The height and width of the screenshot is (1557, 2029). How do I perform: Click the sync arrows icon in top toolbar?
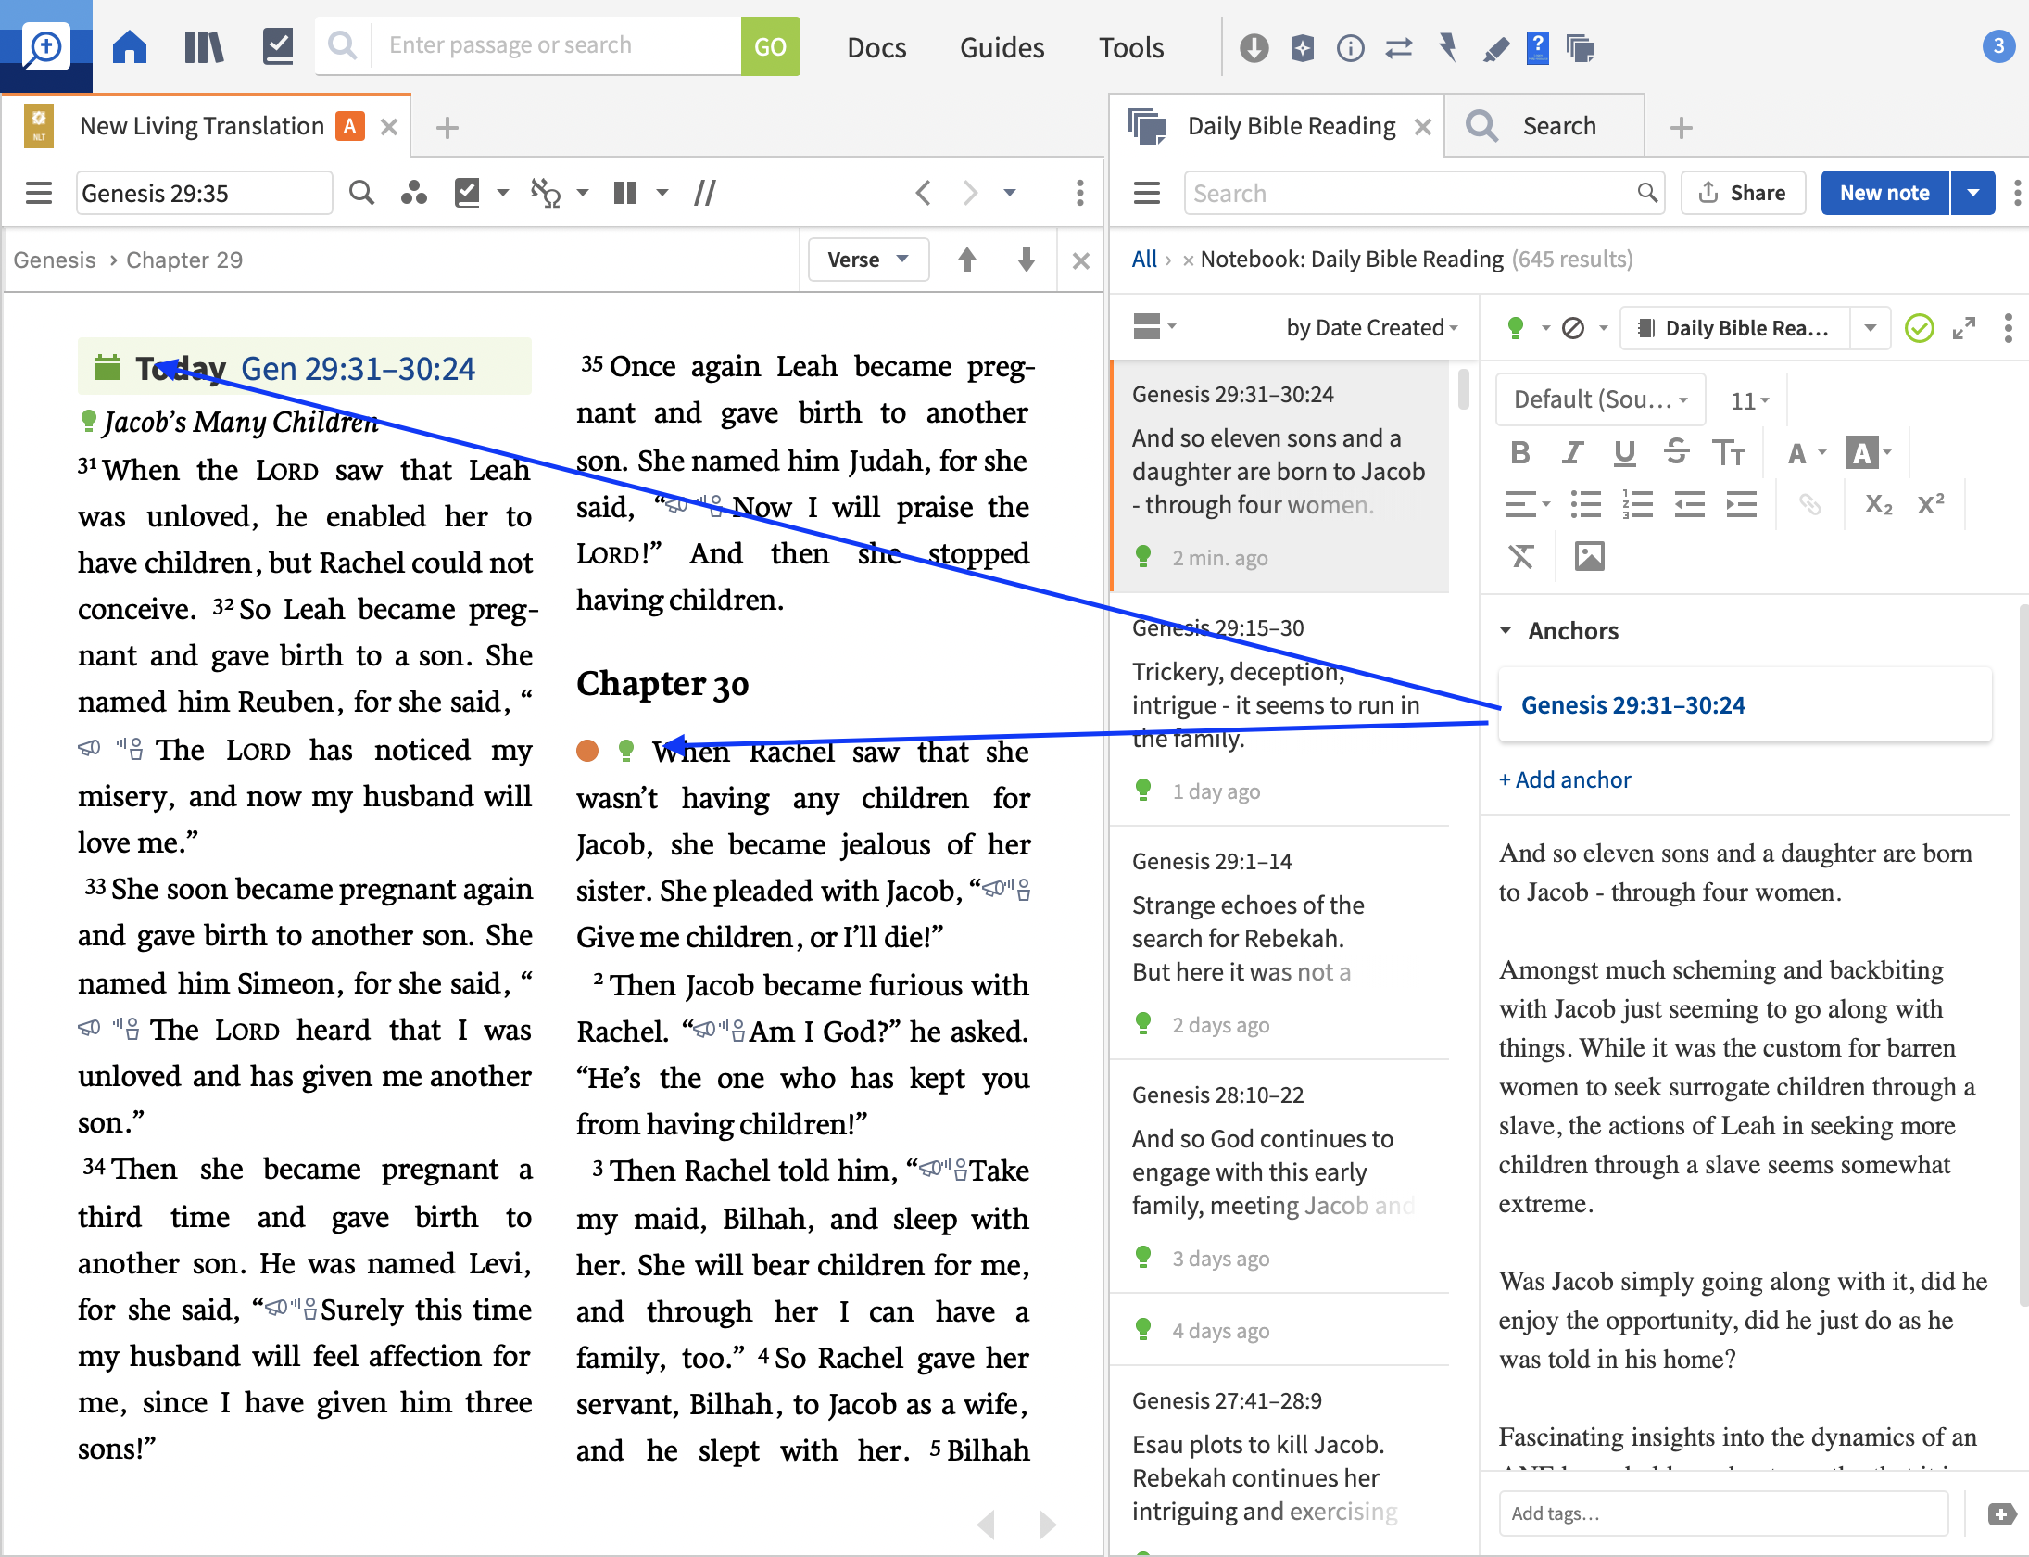click(x=1399, y=47)
